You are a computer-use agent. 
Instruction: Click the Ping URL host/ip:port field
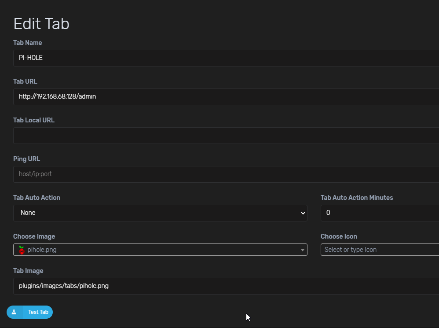pyautogui.click(x=226, y=174)
